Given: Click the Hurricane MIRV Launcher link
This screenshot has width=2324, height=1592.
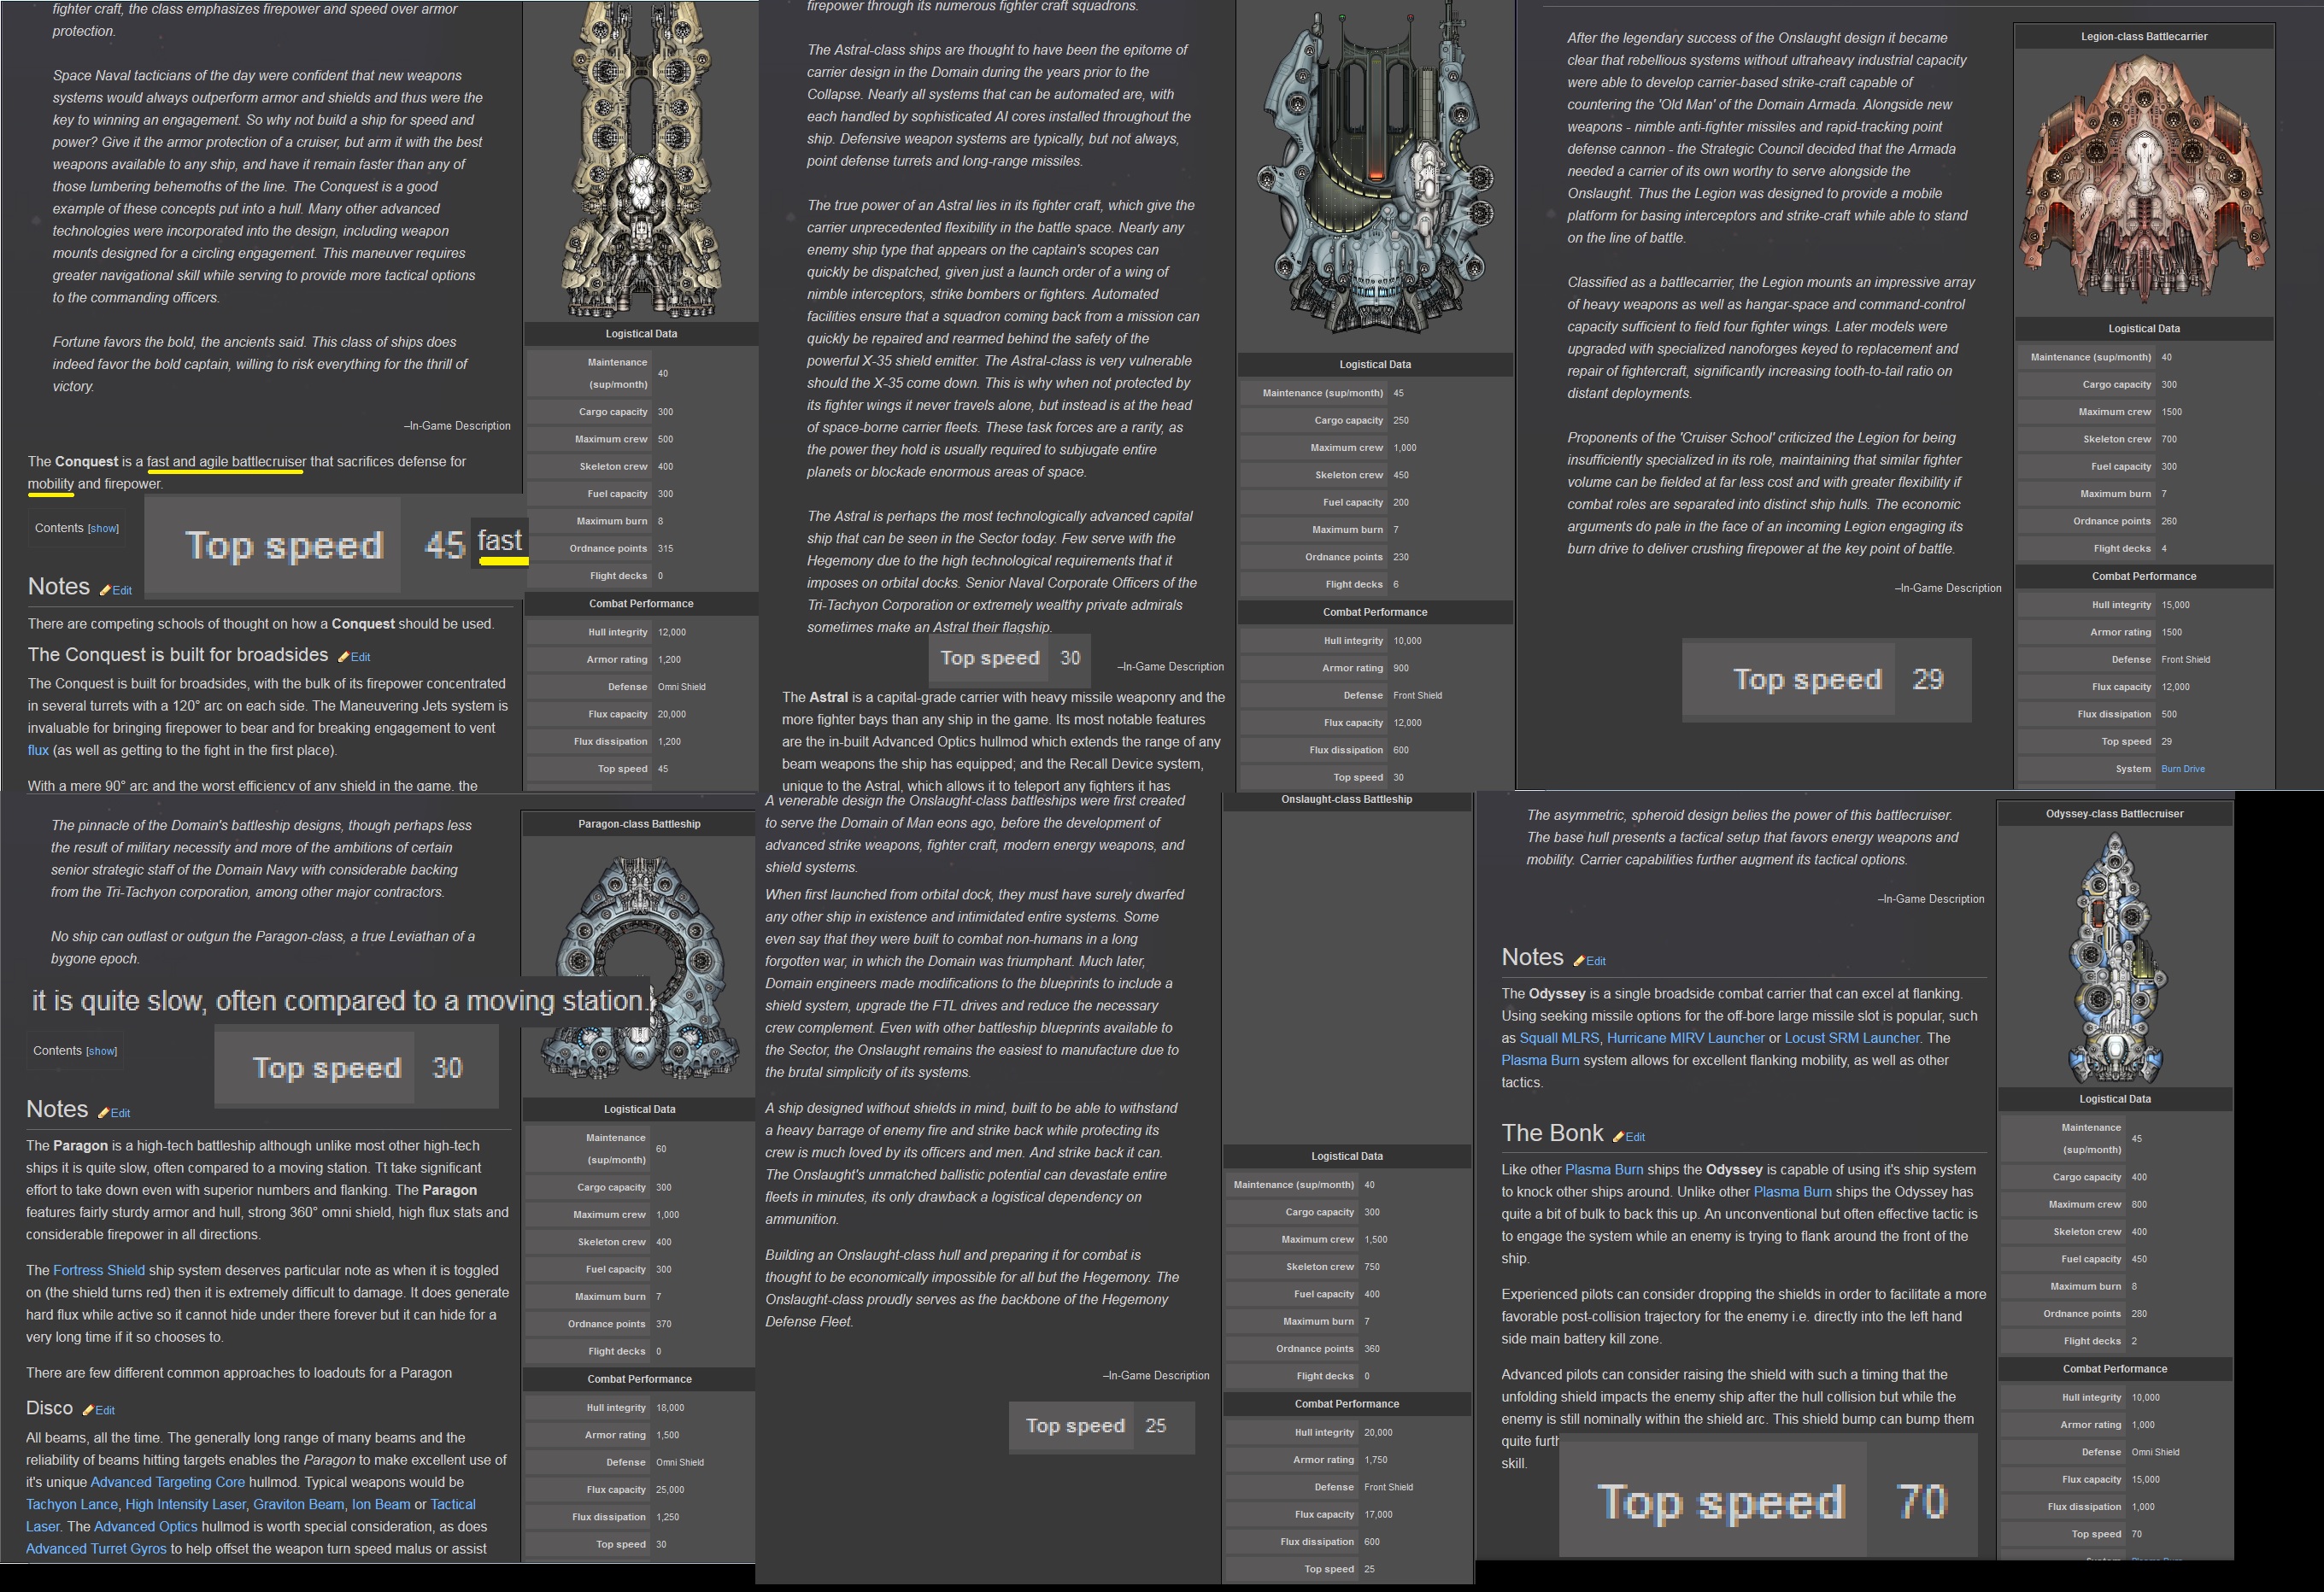Looking at the screenshot, I should click(x=1685, y=1039).
